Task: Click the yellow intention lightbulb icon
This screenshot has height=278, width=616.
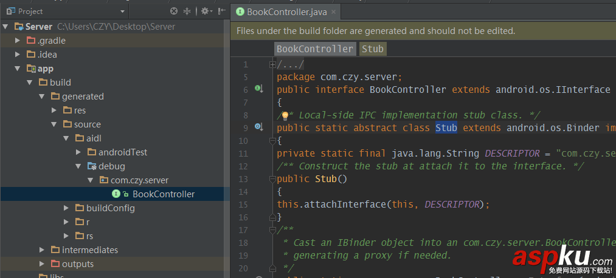Action: (x=284, y=115)
